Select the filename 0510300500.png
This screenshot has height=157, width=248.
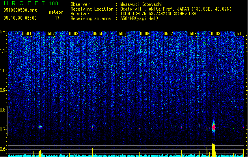coord(20,10)
